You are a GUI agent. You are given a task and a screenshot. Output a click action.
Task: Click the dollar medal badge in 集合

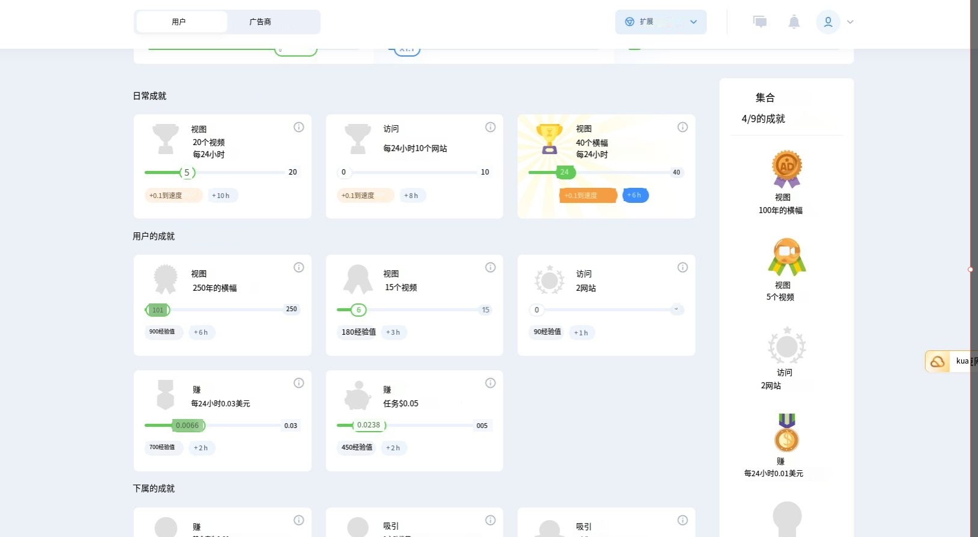click(786, 433)
